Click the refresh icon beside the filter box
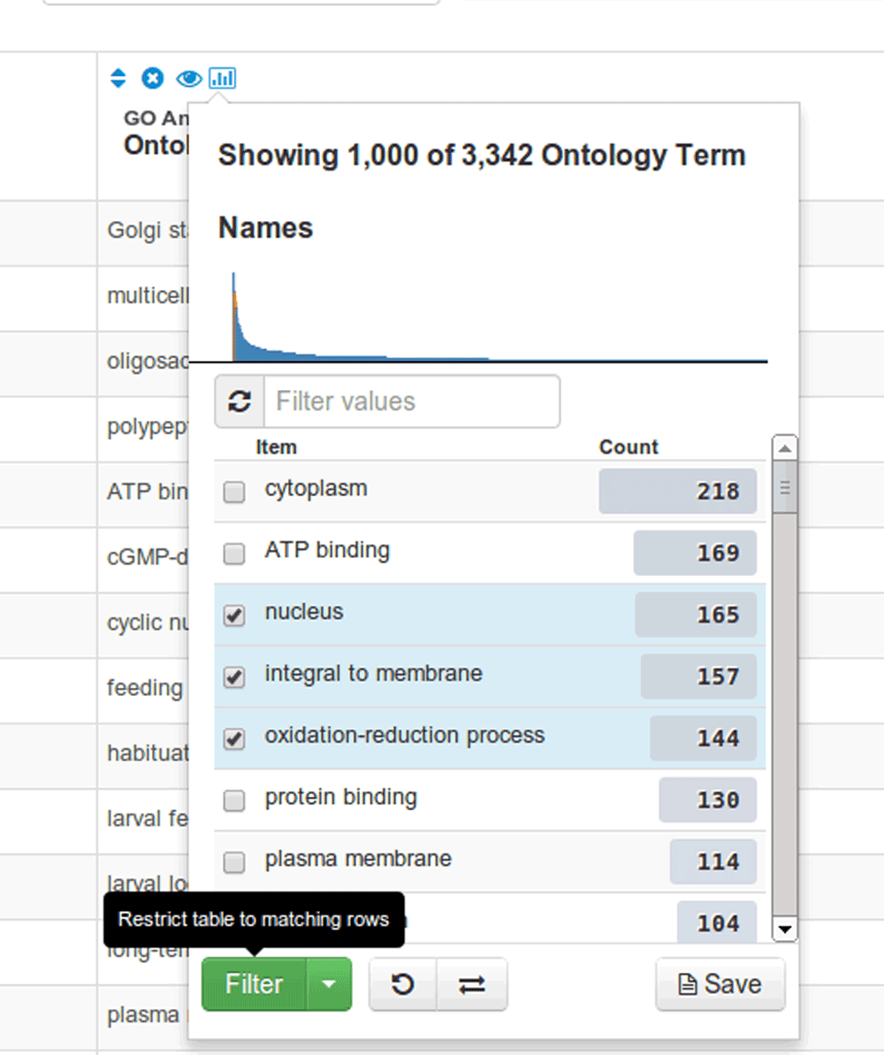 240,401
